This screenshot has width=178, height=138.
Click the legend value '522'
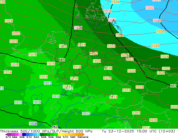click(x=36, y=137)
